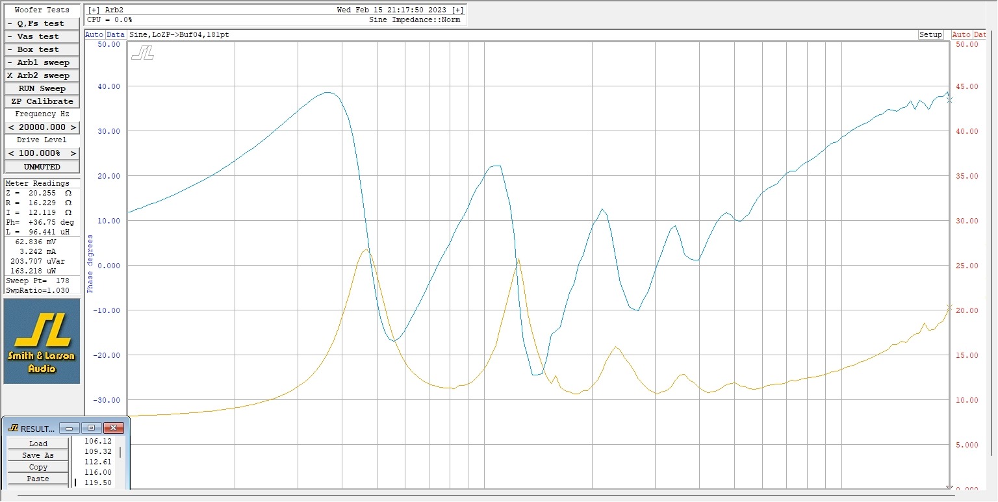
Task: Select the 106.12 result value
Action: click(x=98, y=441)
